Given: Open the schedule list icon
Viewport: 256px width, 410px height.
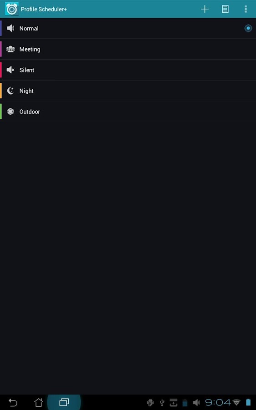Looking at the screenshot, I should tap(225, 9).
